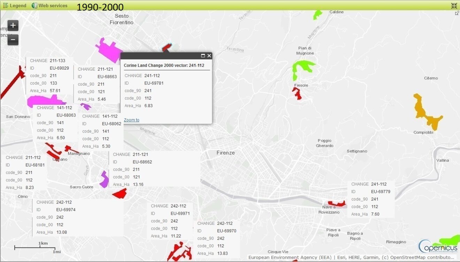Select the red polygon below Fiesole
This screenshot has width=460, height=262.
pyautogui.click(x=297, y=93)
